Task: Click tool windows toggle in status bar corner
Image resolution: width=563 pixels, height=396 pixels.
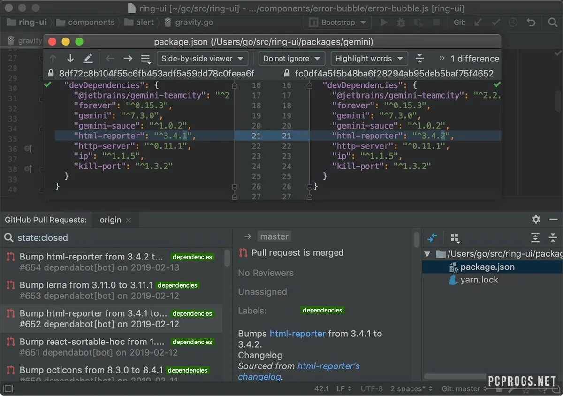Action: click(8, 388)
